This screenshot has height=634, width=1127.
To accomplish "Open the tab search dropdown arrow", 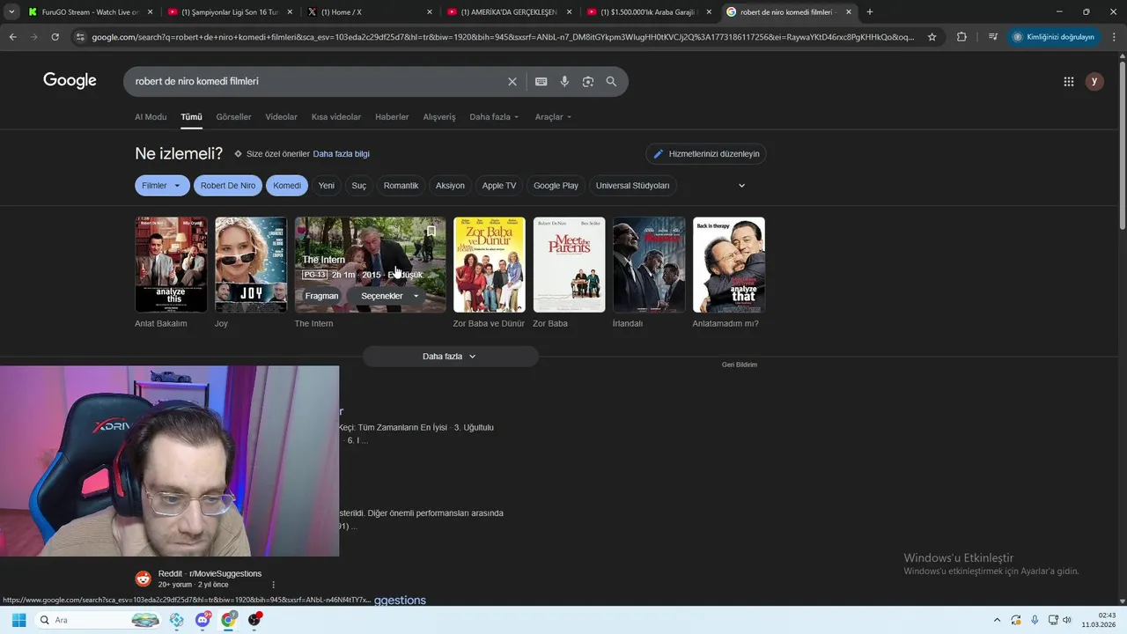I will tap(11, 12).
